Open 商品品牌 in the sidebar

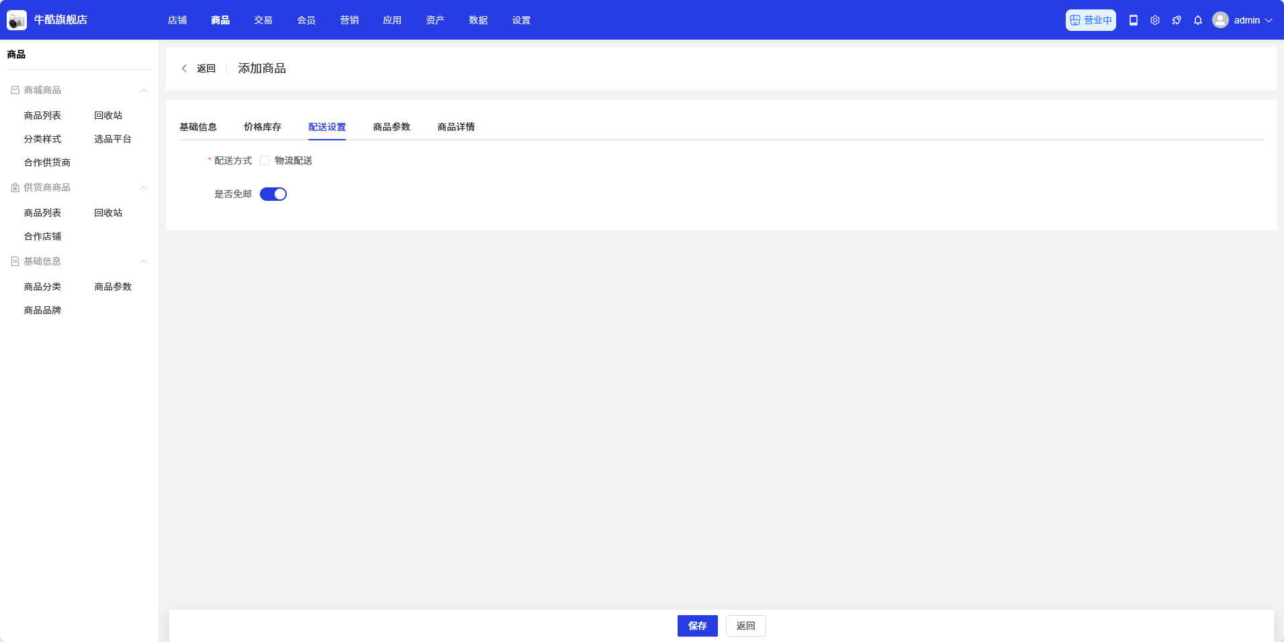click(x=42, y=310)
